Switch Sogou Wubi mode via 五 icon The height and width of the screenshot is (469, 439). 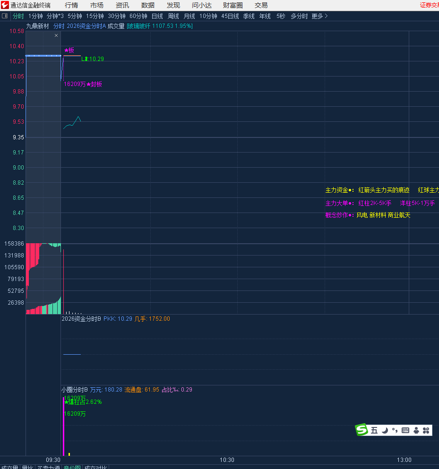pyautogui.click(x=374, y=430)
